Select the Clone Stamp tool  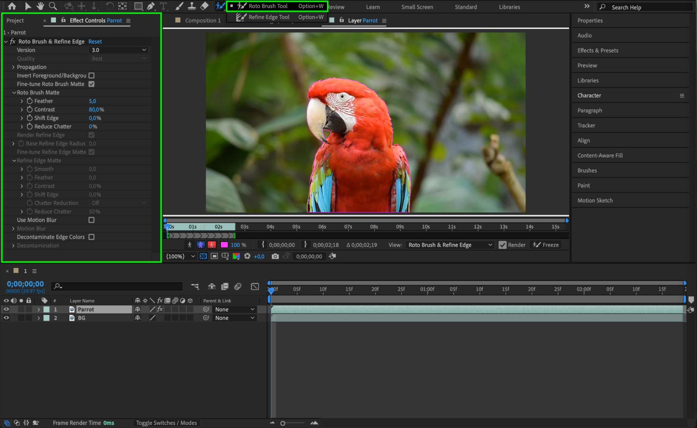pyautogui.click(x=191, y=6)
